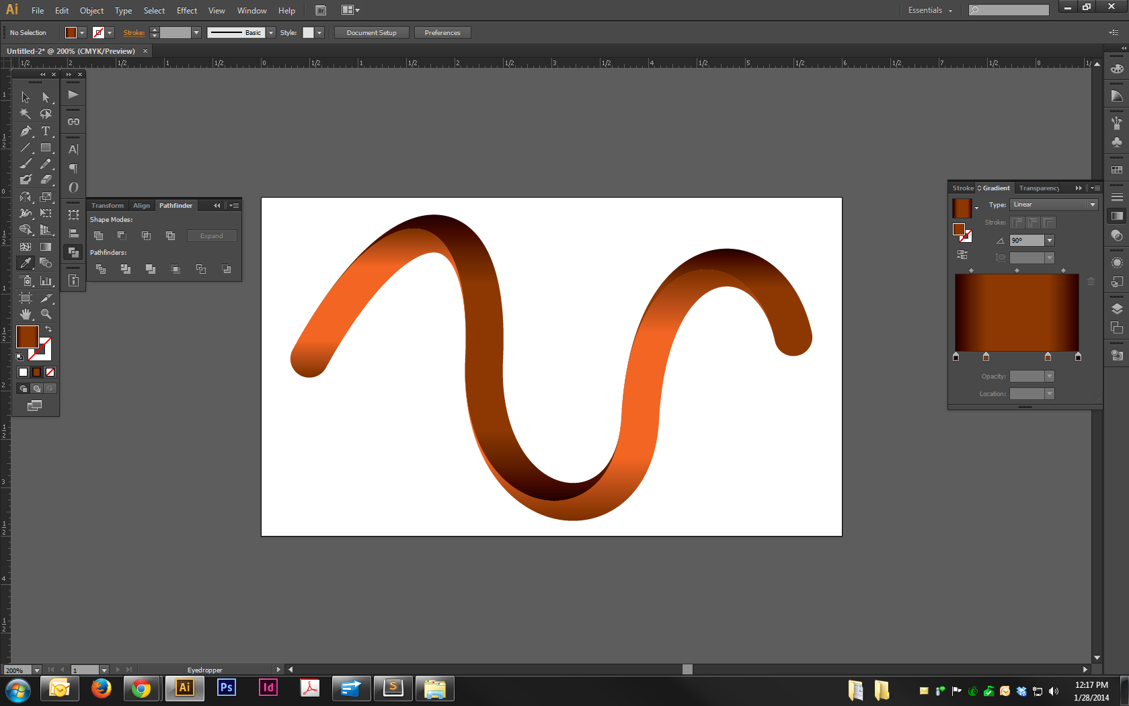Select the Hand tool
The width and height of the screenshot is (1129, 706).
click(x=26, y=314)
